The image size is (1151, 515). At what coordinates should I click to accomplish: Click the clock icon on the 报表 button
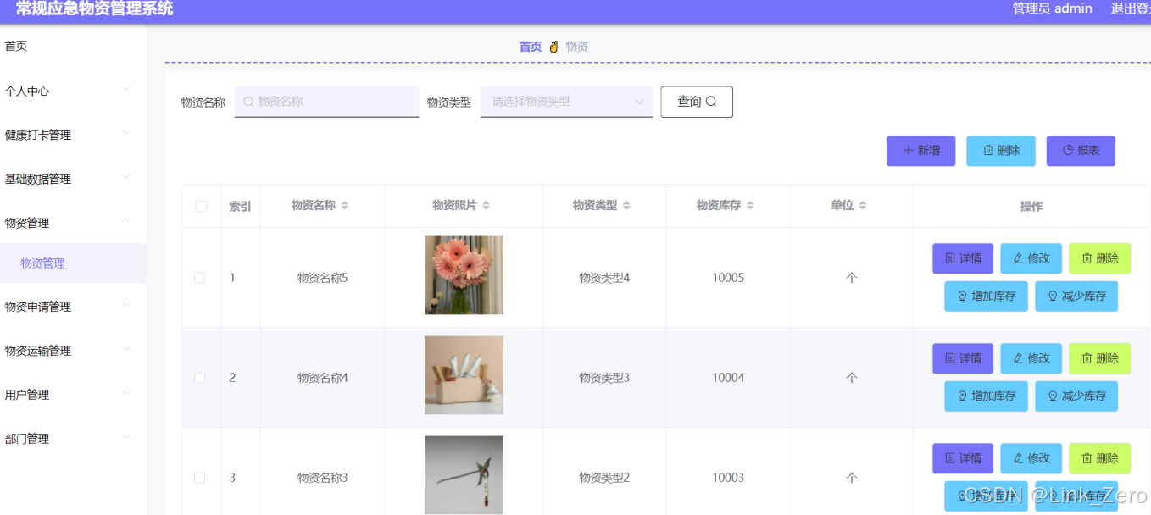pos(1068,151)
